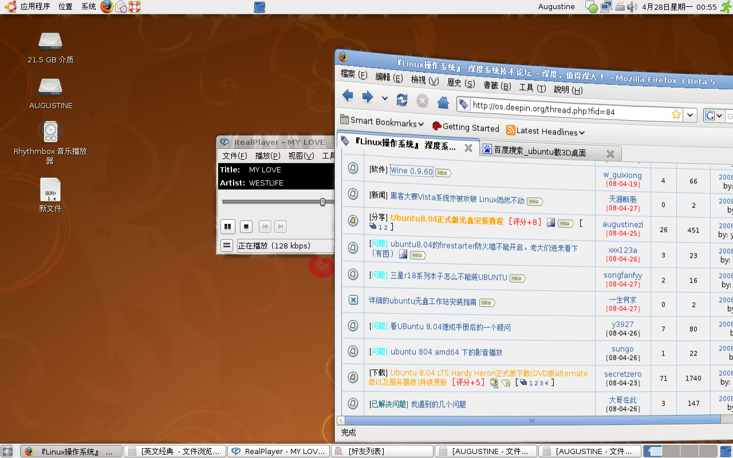This screenshot has width=733, height=458.
Task: Open the 三星r18系列本子怎么不能装UBUNTU thread
Action: [448, 277]
